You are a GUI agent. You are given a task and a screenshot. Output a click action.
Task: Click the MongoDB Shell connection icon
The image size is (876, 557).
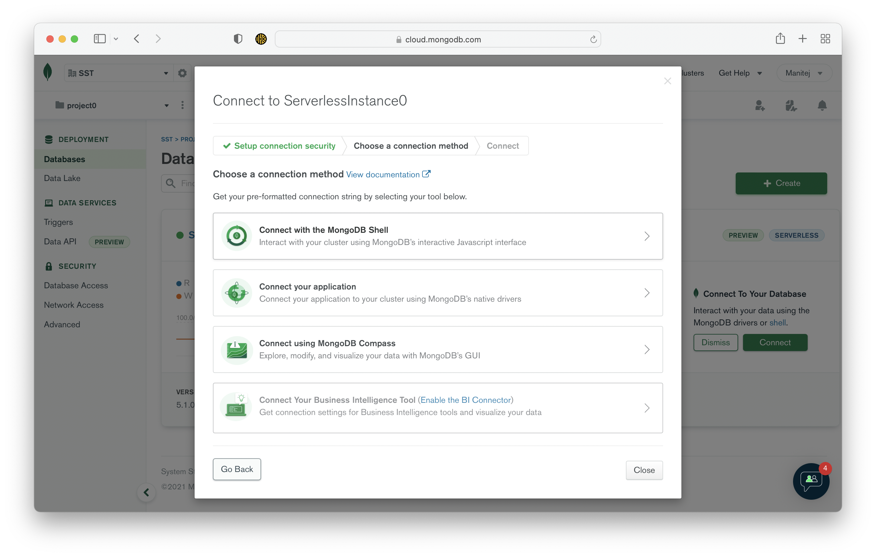pos(236,236)
